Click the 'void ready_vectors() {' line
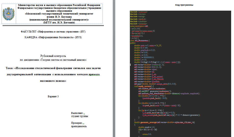 click(144, 86)
